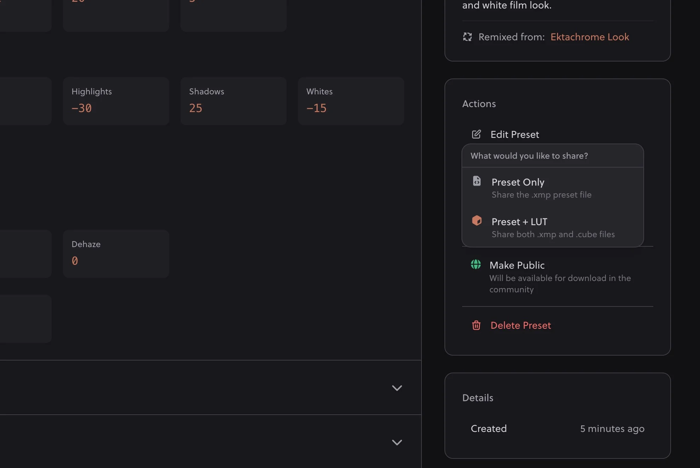
Task: Click the orange cube icon for Preset + LUT
Action: pyautogui.click(x=477, y=220)
